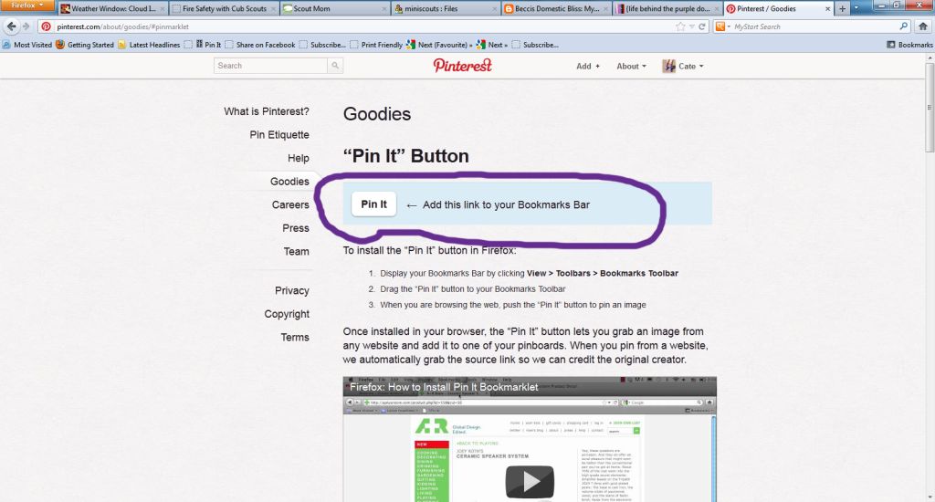Viewport: 935px width, 502px height.
Task: Switch to Beccis Domestic Bliss tab
Action: coord(557,9)
